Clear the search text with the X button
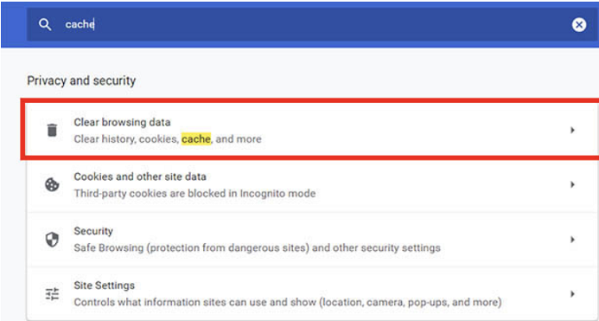The width and height of the screenshot is (599, 321). (579, 25)
